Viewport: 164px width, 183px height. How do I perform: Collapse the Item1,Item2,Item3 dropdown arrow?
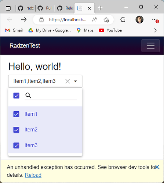(x=76, y=81)
